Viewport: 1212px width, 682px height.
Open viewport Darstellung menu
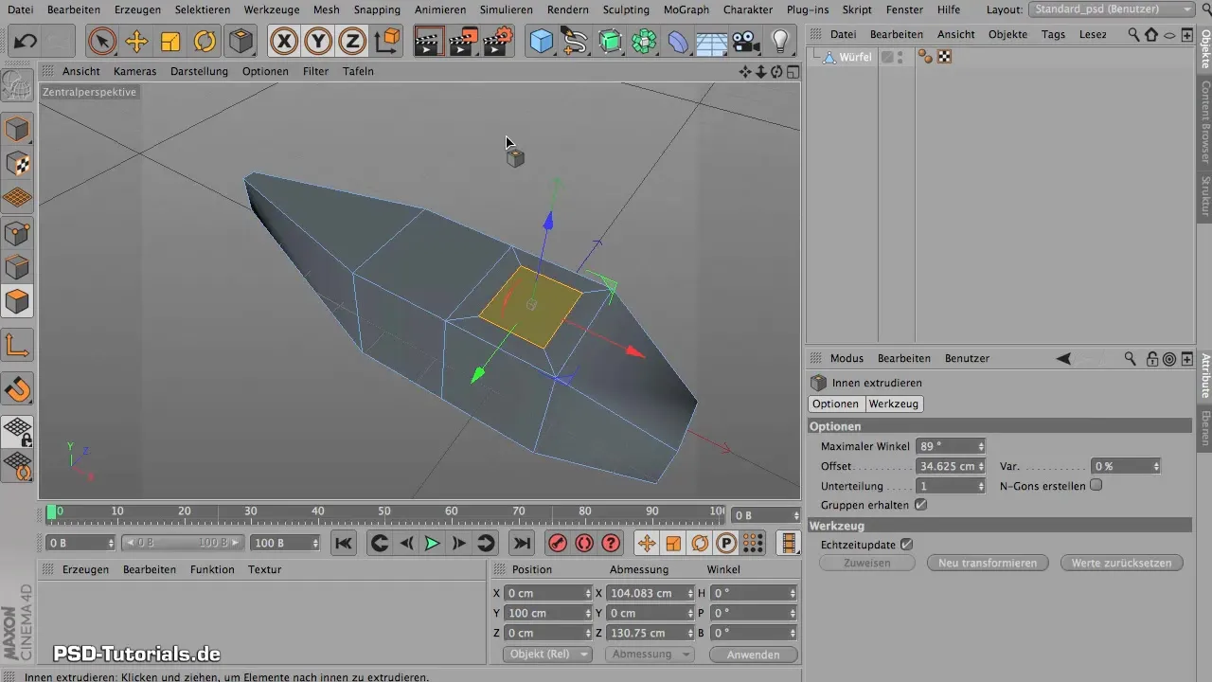(199, 71)
